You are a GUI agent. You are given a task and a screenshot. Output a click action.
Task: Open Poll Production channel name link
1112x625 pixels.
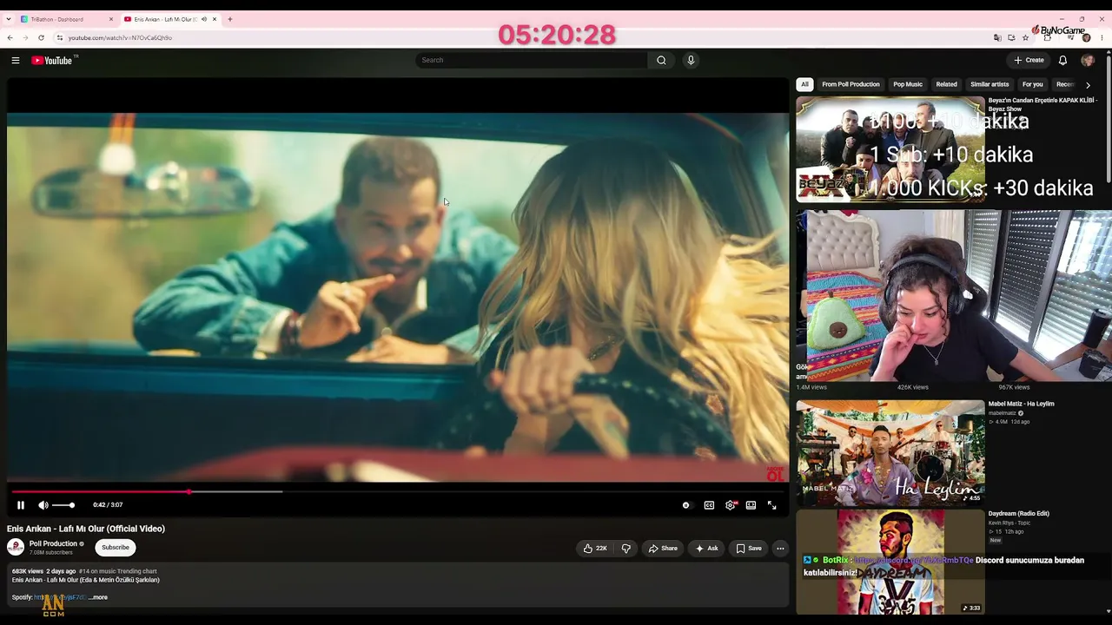coord(53,543)
